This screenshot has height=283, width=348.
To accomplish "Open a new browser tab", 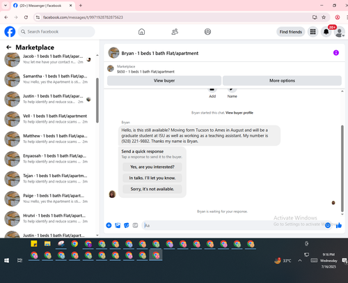I will 81,6.
